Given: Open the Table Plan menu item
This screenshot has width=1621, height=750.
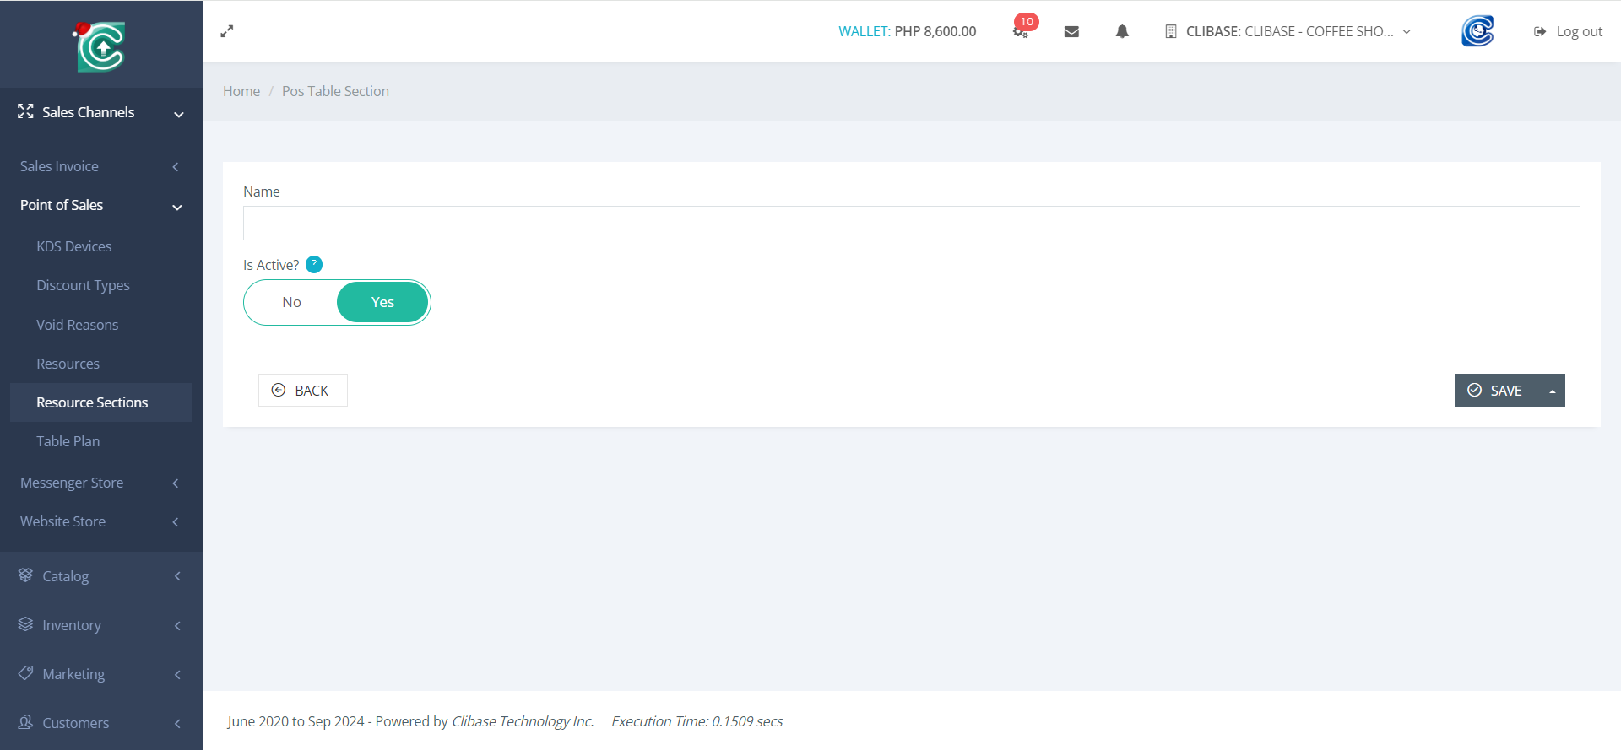Looking at the screenshot, I should (68, 441).
